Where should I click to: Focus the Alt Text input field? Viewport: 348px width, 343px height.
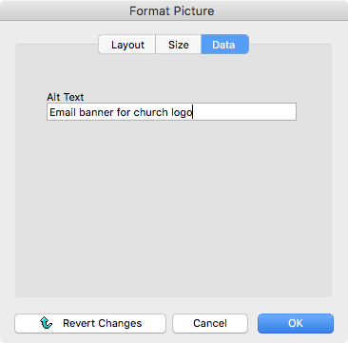(171, 111)
